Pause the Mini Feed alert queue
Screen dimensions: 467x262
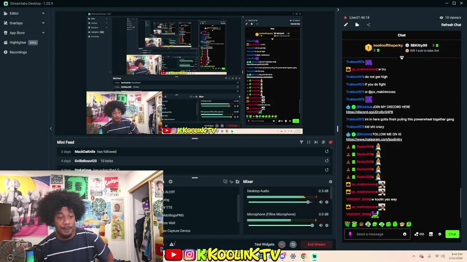pyautogui.click(x=309, y=142)
